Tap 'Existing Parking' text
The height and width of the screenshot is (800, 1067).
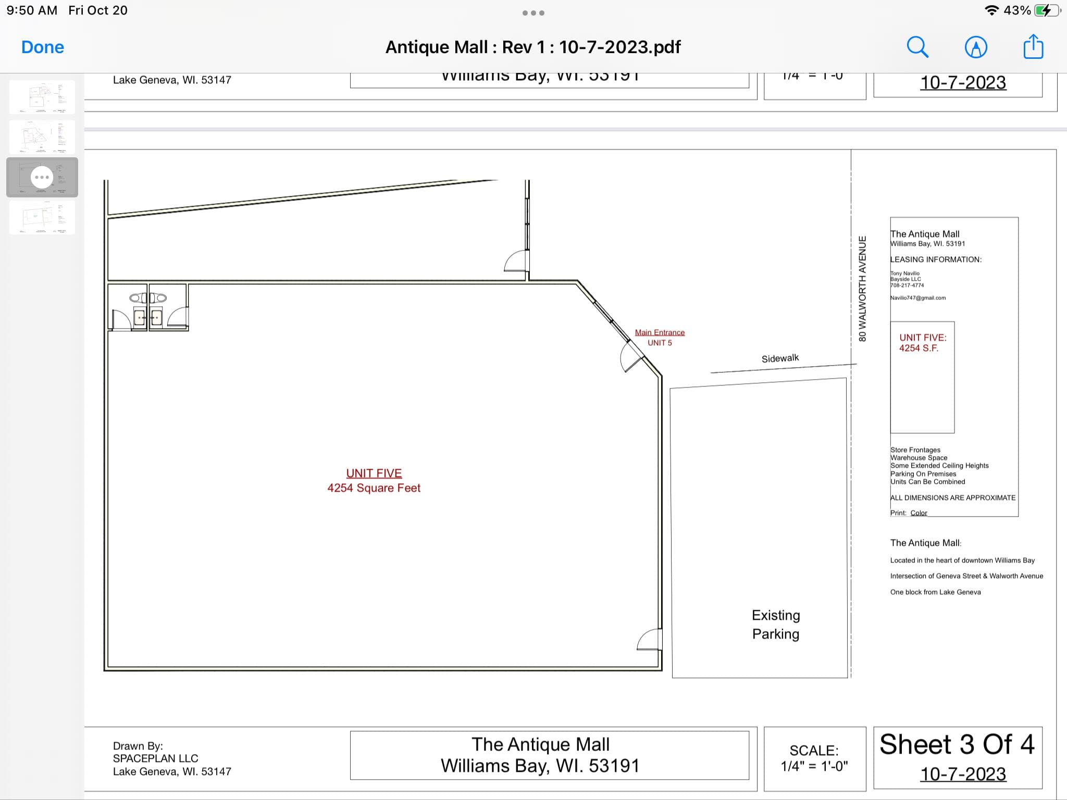tap(776, 624)
